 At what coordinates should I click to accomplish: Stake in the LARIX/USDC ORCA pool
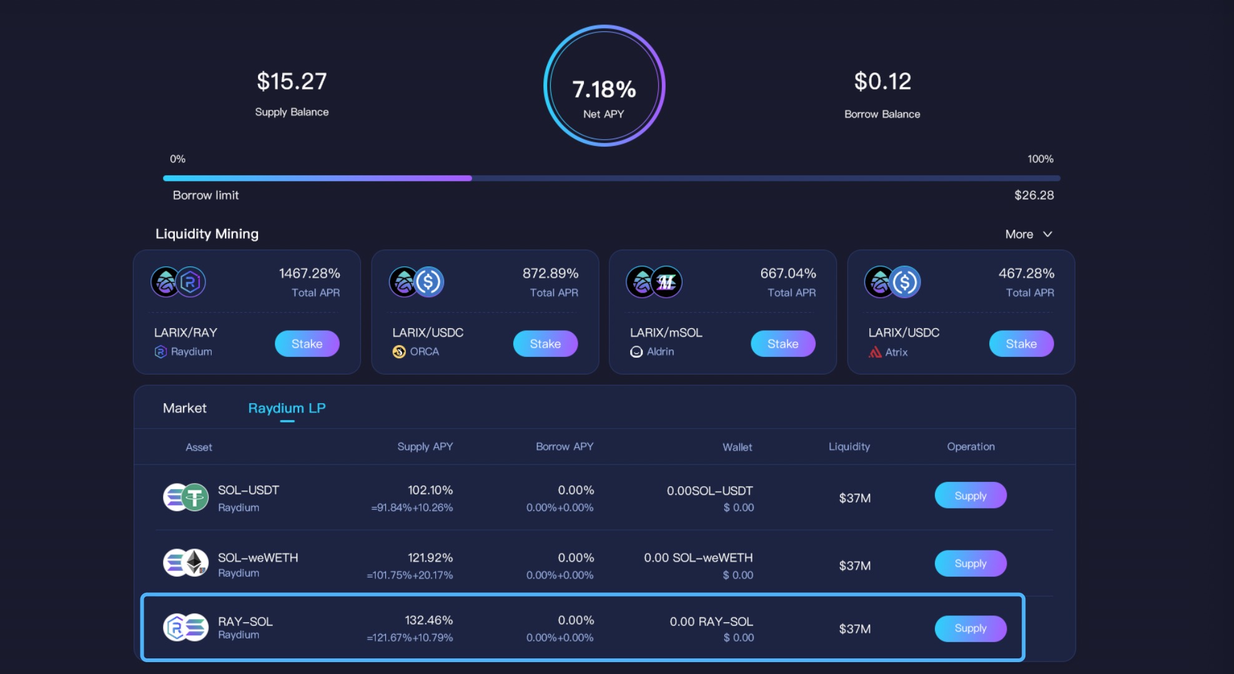(545, 344)
